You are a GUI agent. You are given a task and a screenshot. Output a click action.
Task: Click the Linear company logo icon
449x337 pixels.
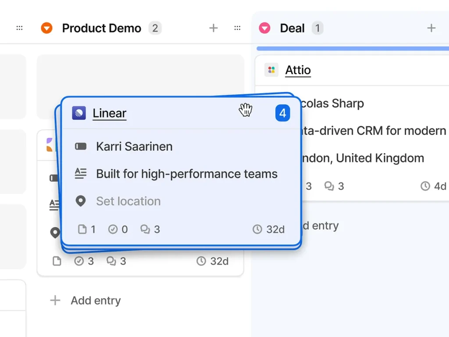click(x=79, y=113)
